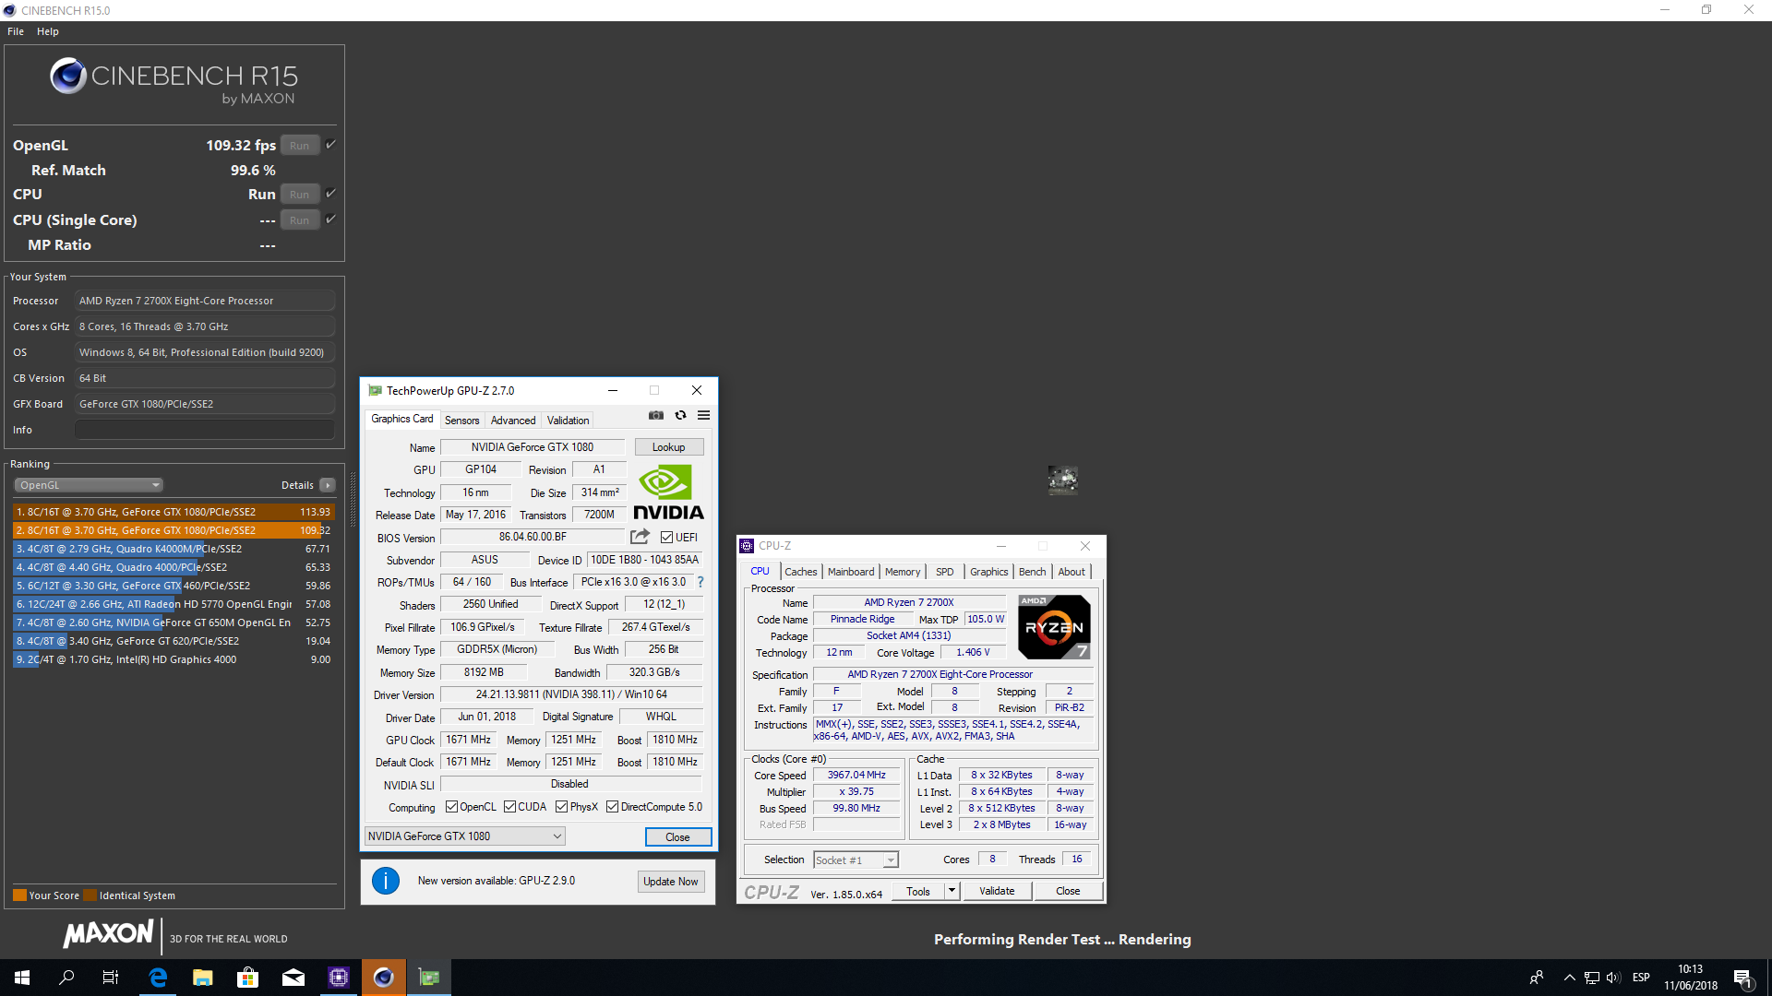Open the Windows Start menu
This screenshot has height=996, width=1772.
coord(22,978)
